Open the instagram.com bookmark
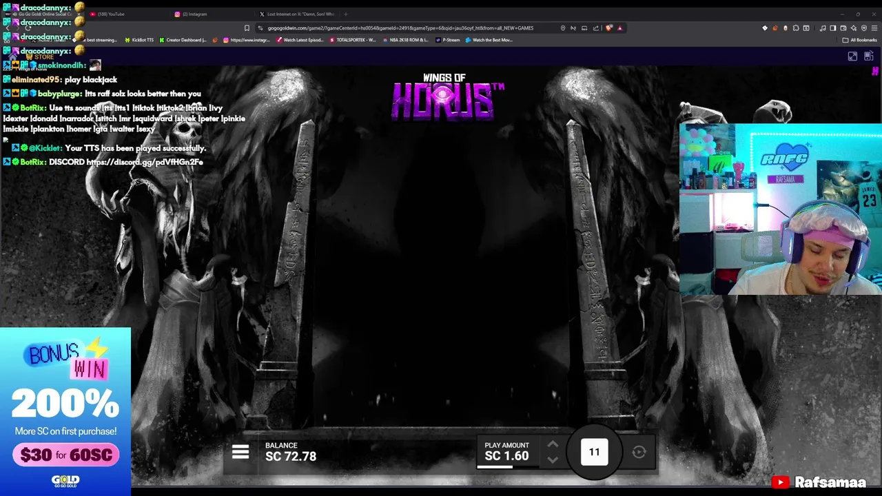The width and height of the screenshot is (882, 496). click(x=246, y=40)
